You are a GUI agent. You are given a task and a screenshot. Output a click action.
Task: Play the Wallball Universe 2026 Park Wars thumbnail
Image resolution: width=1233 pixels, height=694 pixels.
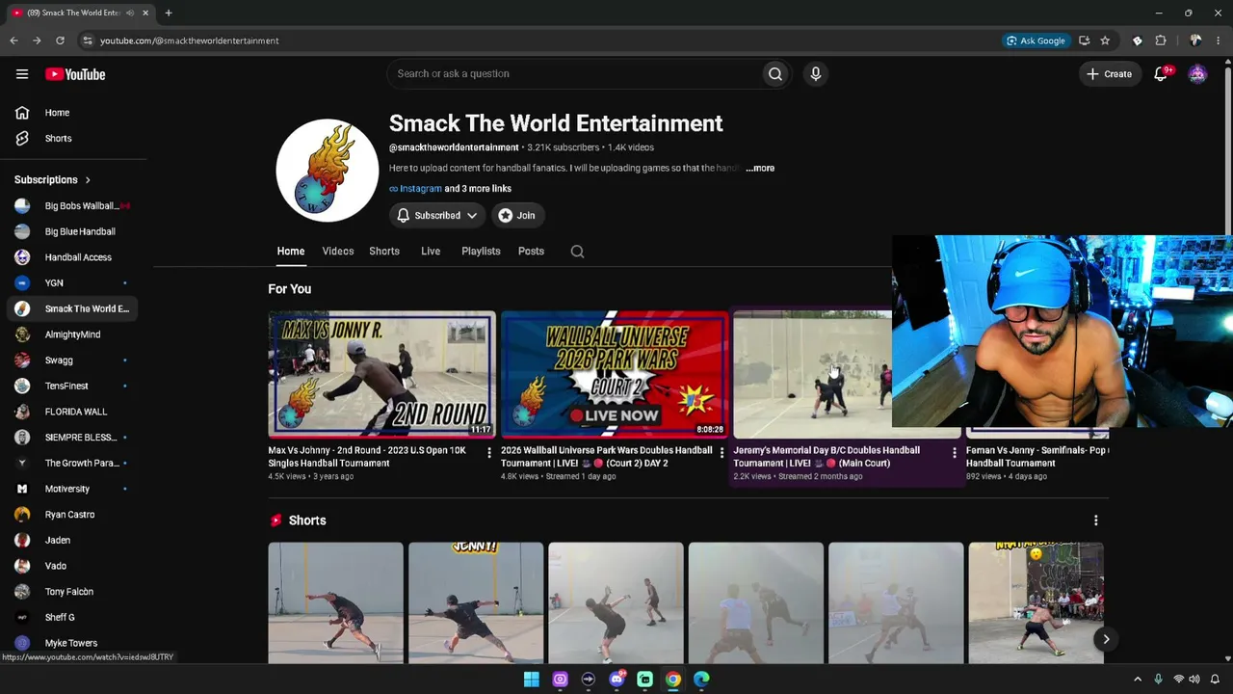click(615, 374)
